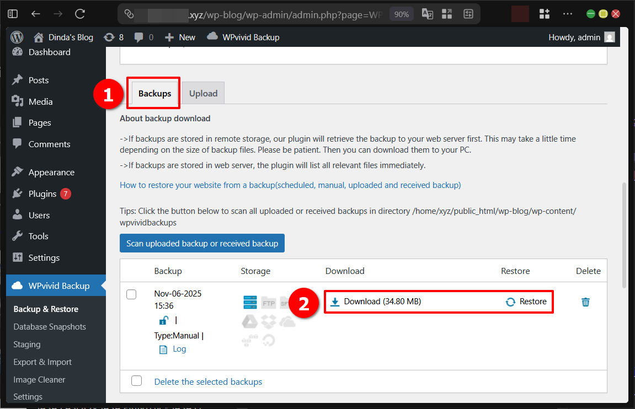Open the Plugins menu showing 7 updates

tap(42, 193)
